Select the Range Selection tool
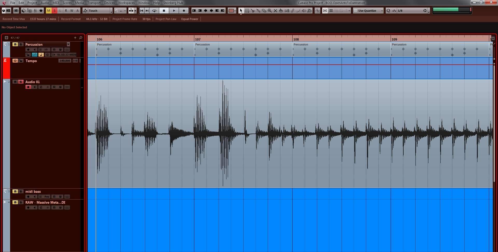This screenshot has height=252, width=498. (247, 11)
